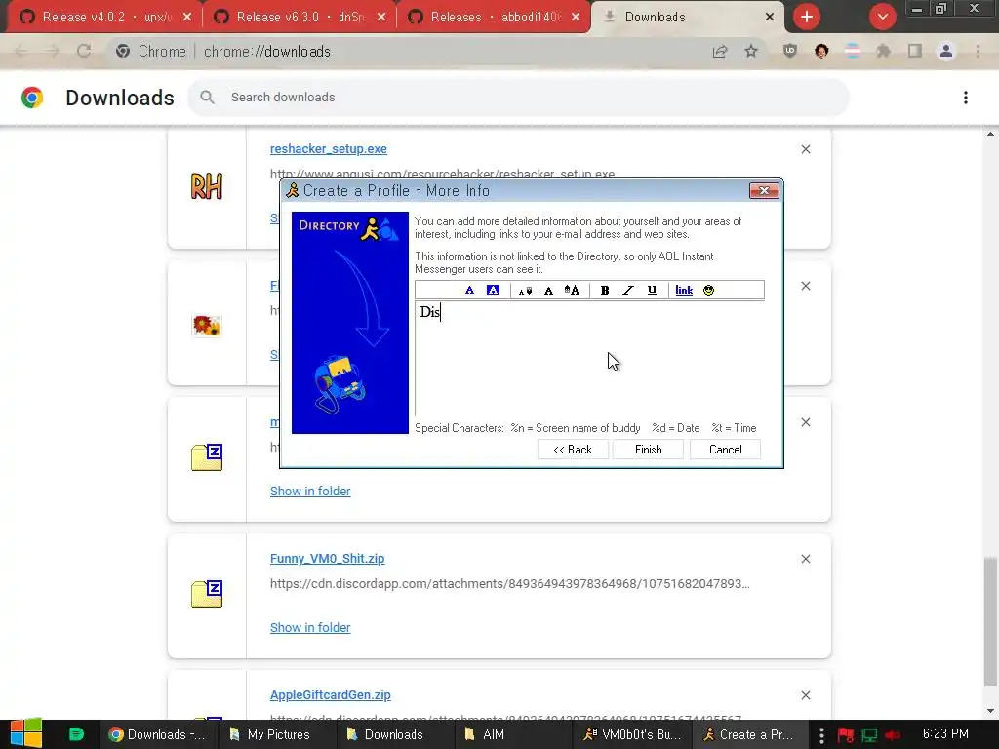This screenshot has height=749, width=999.
Task: Click Finish to complete the profile
Action: [648, 449]
